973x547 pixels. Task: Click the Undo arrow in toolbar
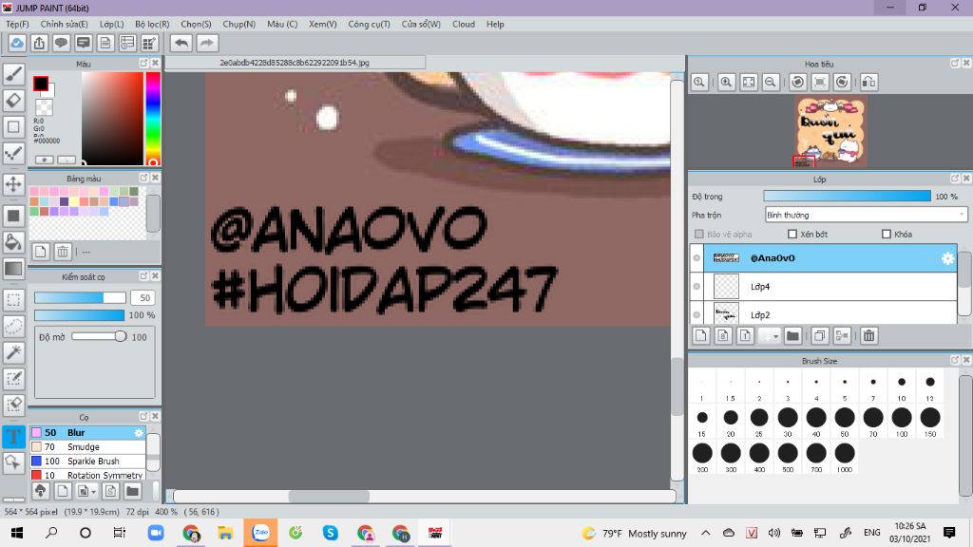click(181, 43)
